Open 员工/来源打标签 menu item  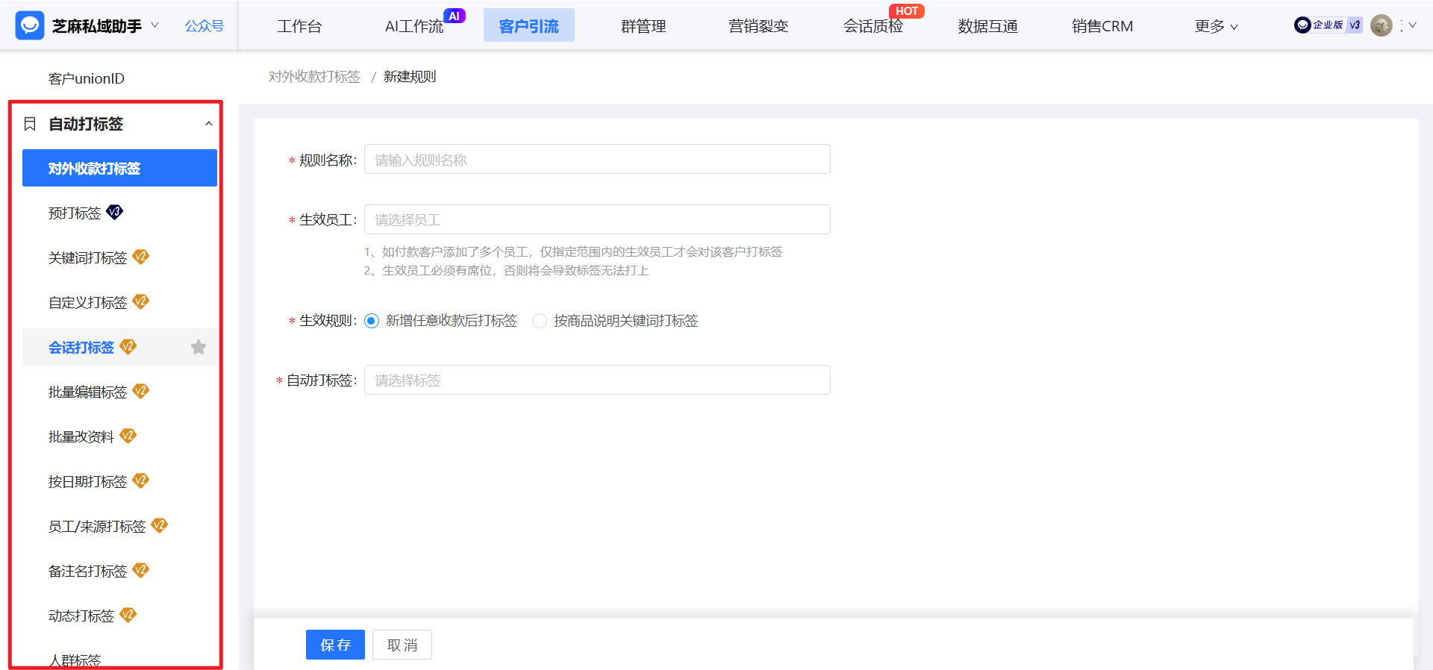[97, 527]
